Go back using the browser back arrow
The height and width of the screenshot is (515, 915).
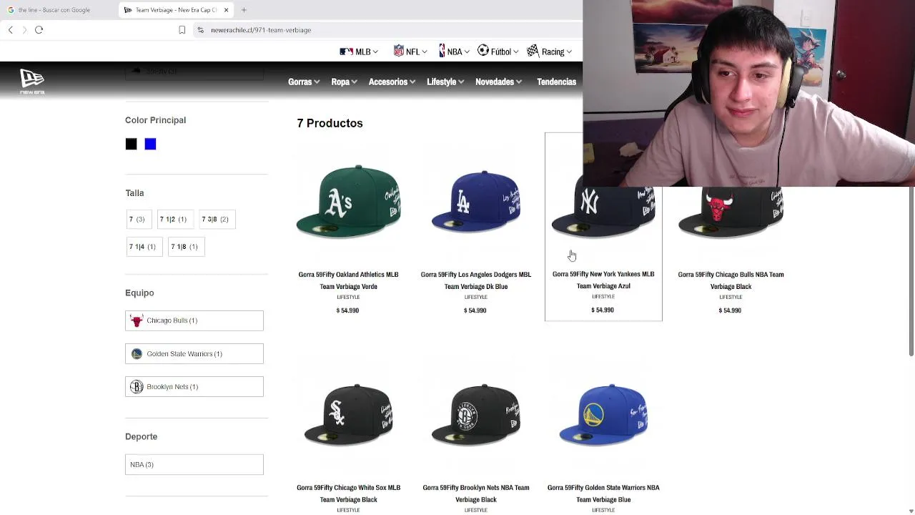[11, 30]
